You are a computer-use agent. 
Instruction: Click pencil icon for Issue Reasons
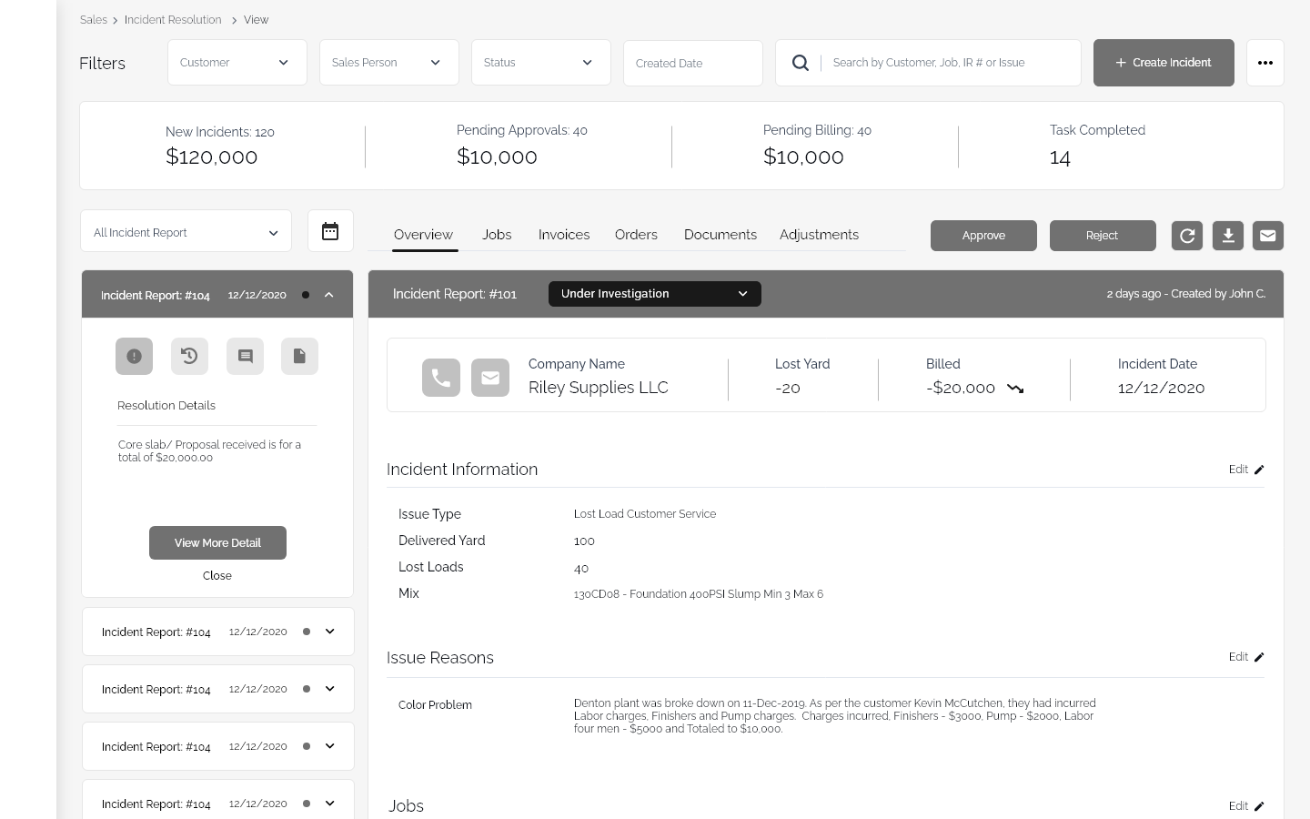[x=1259, y=657]
